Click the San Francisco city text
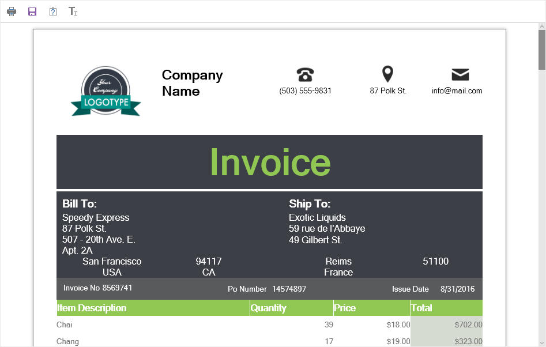Viewport: 546px width, 347px height. coord(112,261)
